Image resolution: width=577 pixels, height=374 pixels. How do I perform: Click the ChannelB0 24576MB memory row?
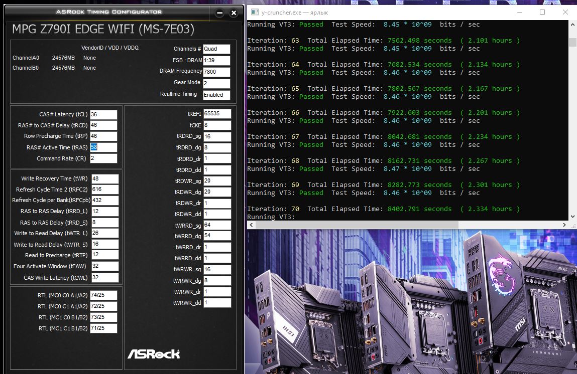click(x=54, y=68)
